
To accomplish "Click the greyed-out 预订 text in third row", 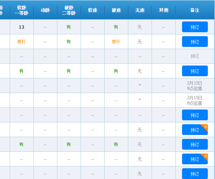I will 195,57.
